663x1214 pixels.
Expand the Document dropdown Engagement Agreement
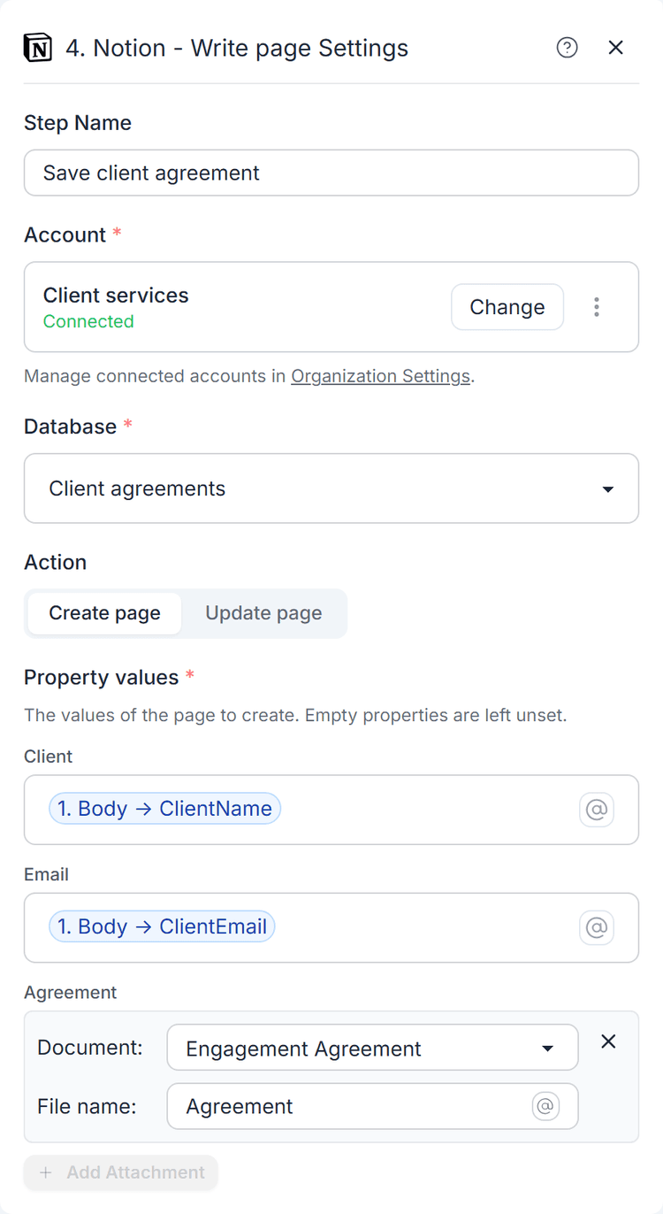tap(372, 1049)
